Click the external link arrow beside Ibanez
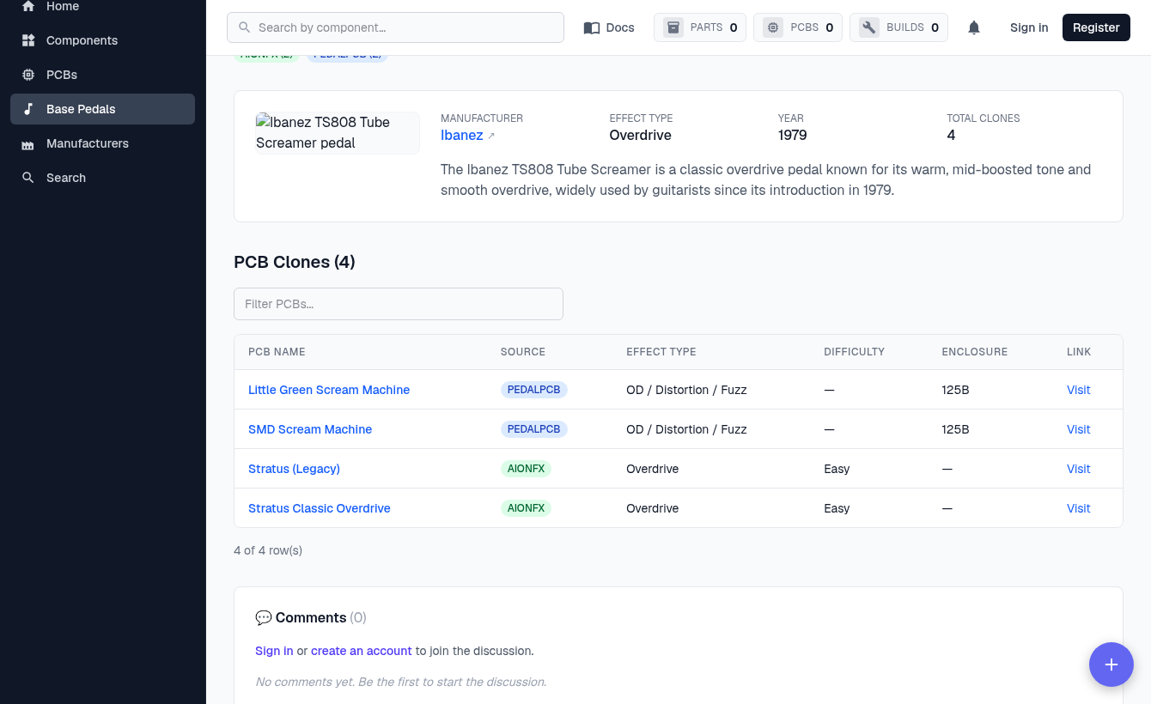The image size is (1151, 704). point(491,136)
